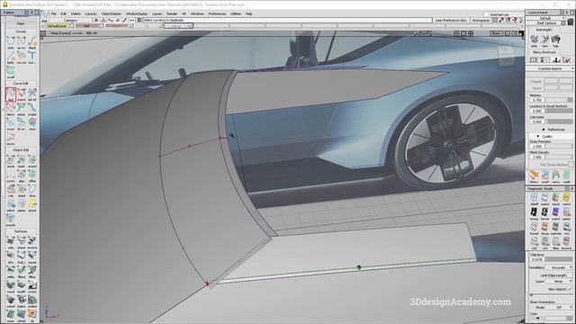Open the Category dropdown in the toolbar

click(x=70, y=20)
